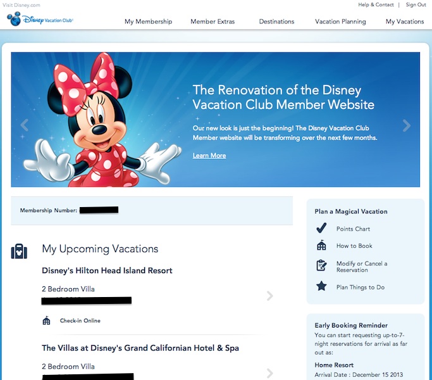Open the How to Book link
This screenshot has width=432, height=380.
[354, 246]
